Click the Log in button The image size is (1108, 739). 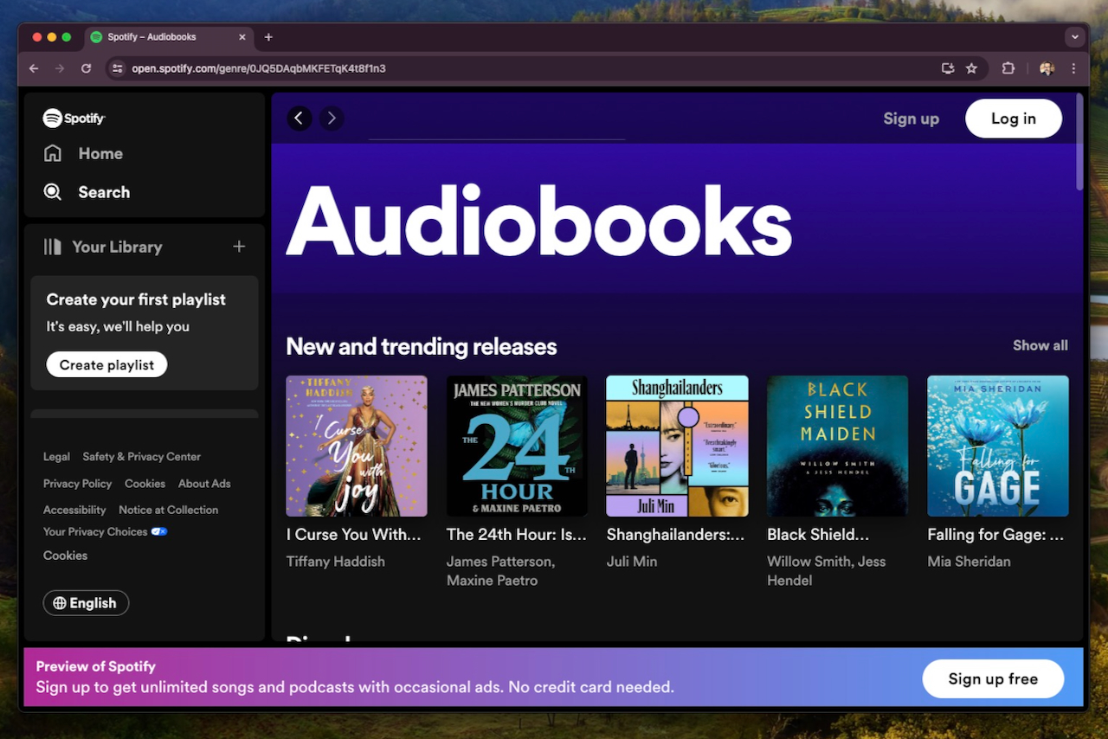click(x=1014, y=119)
